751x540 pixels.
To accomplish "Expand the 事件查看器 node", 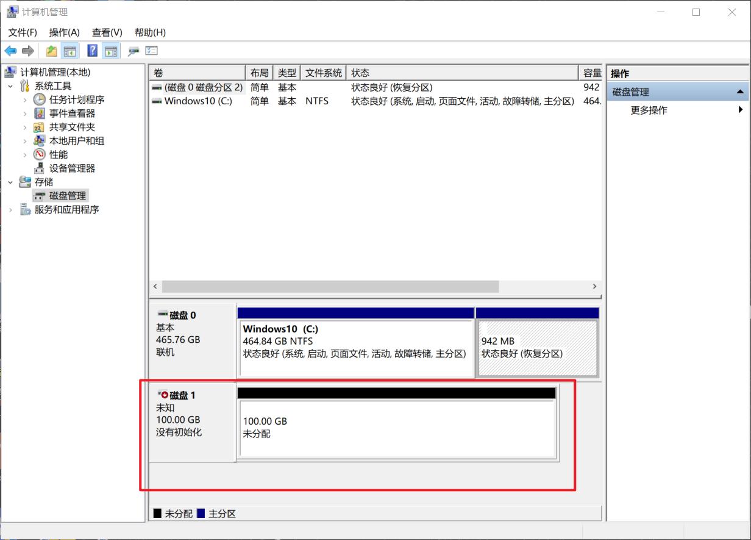I will pos(25,113).
